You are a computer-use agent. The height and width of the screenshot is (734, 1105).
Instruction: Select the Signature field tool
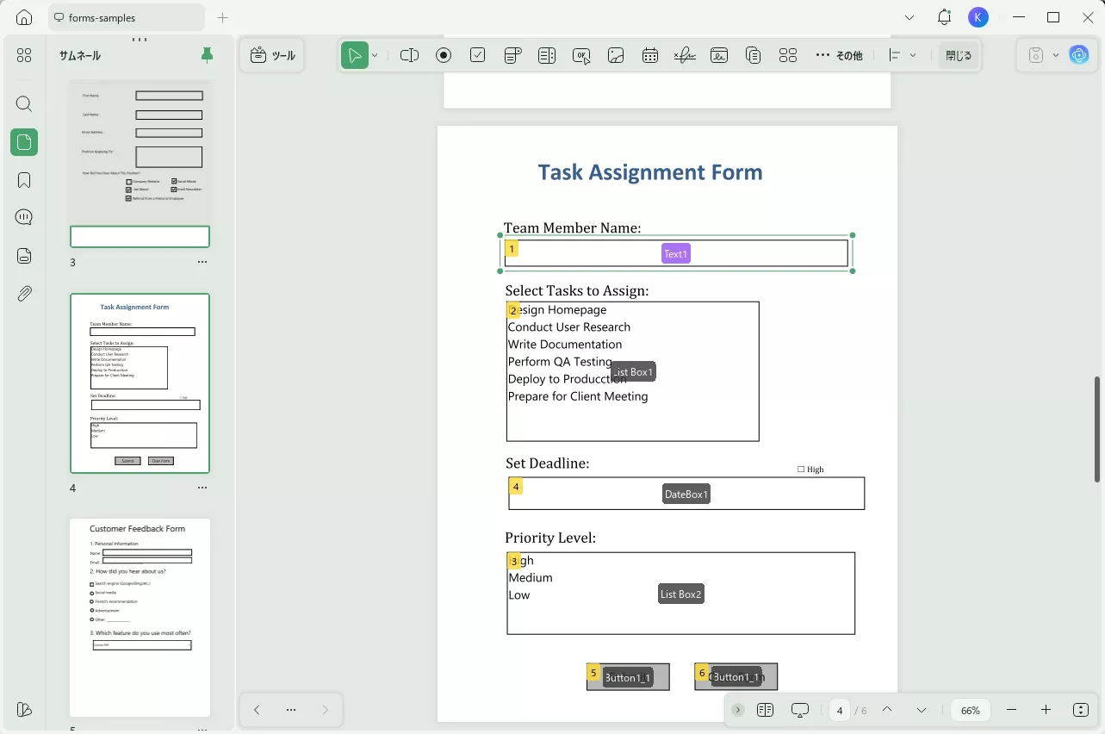point(685,56)
